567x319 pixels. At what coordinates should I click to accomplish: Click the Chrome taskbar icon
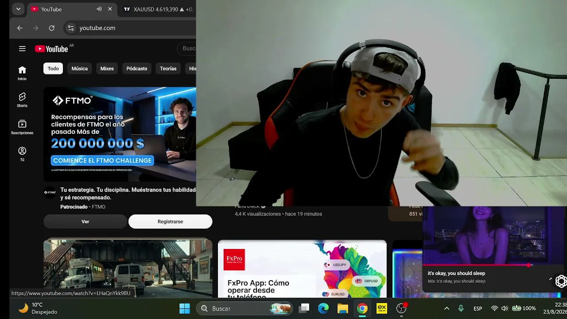[362, 308]
